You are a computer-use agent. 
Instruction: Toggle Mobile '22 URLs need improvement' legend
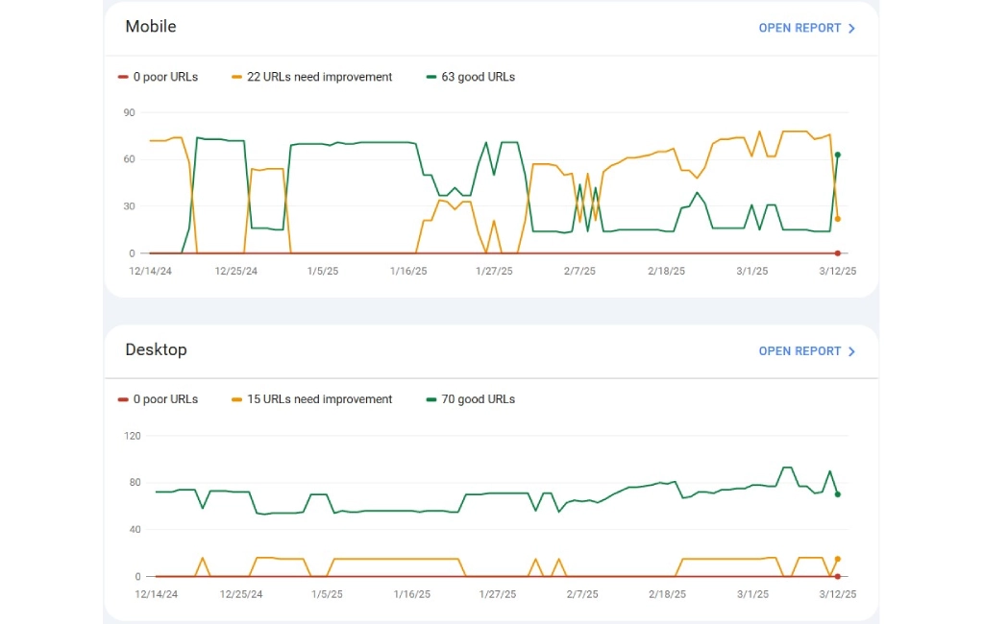tap(312, 77)
